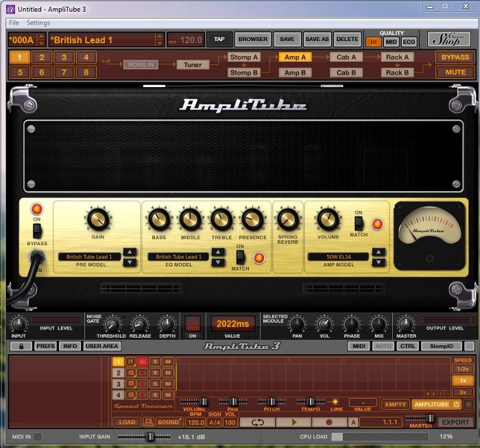Image resolution: width=480 pixels, height=448 pixels.
Task: Mute track 4 with the M button
Action: pyautogui.click(x=168, y=395)
